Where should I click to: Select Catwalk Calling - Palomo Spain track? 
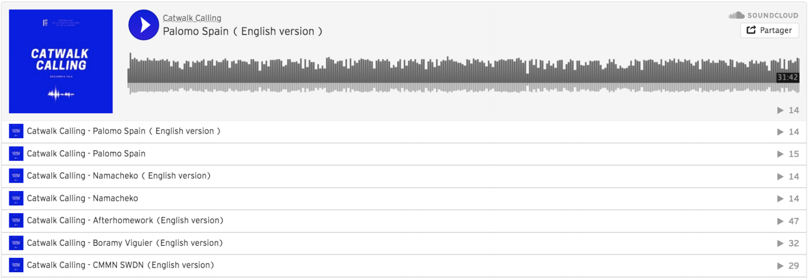pos(404,154)
